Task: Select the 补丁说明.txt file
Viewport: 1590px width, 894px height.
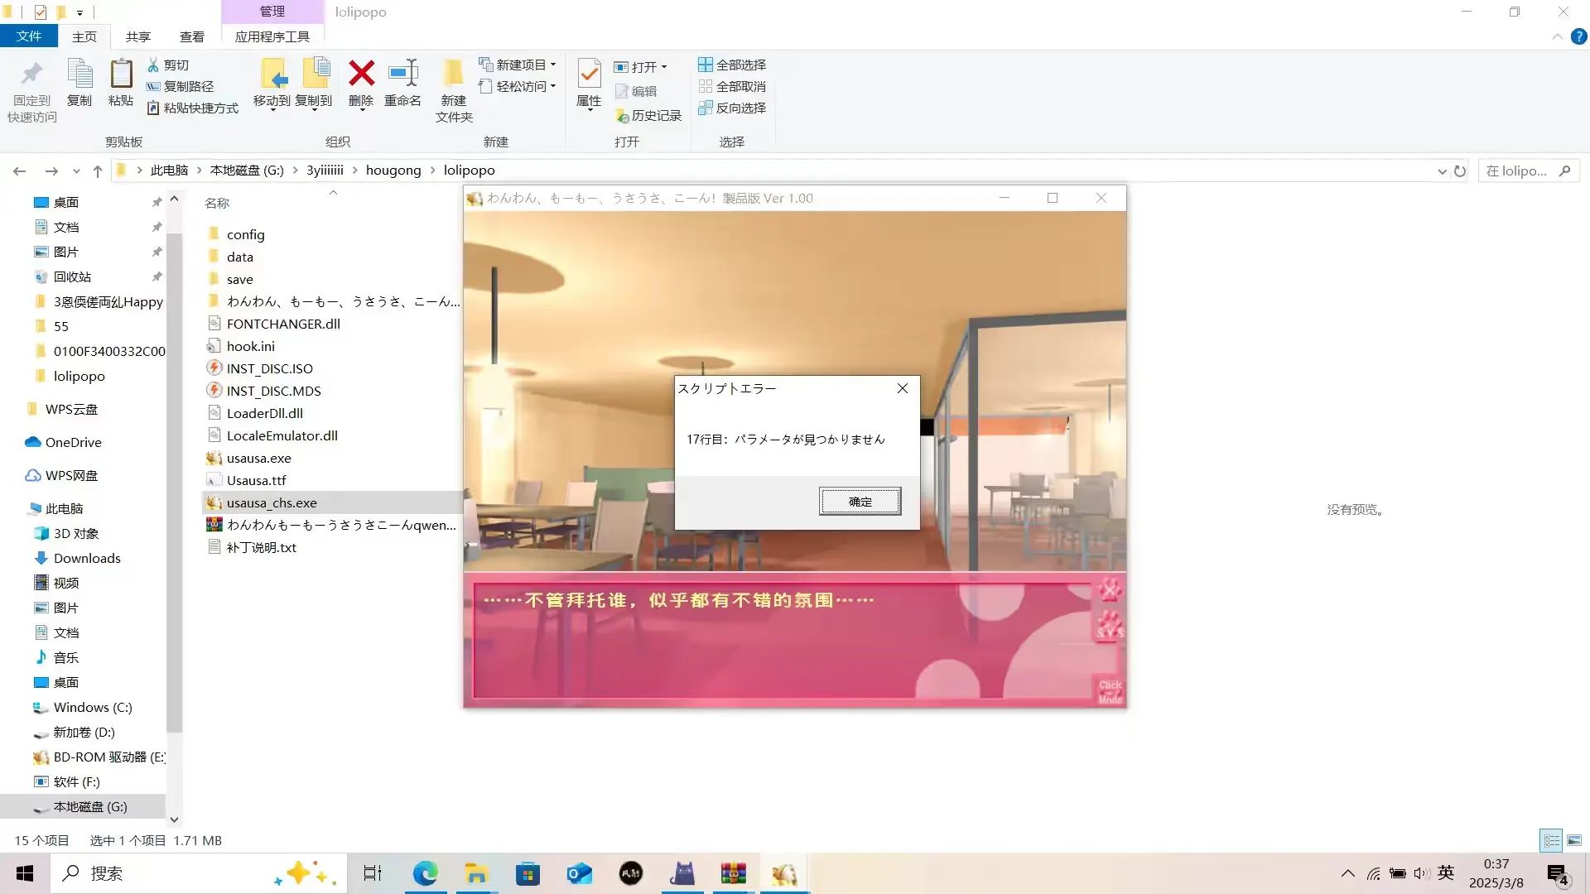Action: coord(261,548)
